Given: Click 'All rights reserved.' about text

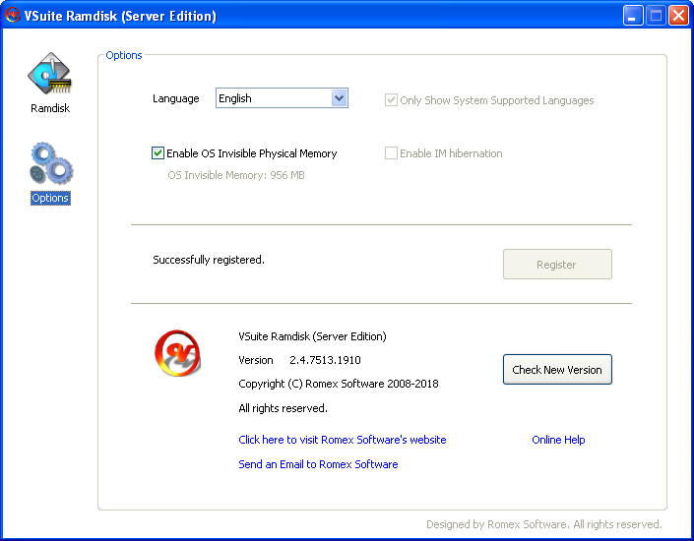Looking at the screenshot, I should pos(283,408).
